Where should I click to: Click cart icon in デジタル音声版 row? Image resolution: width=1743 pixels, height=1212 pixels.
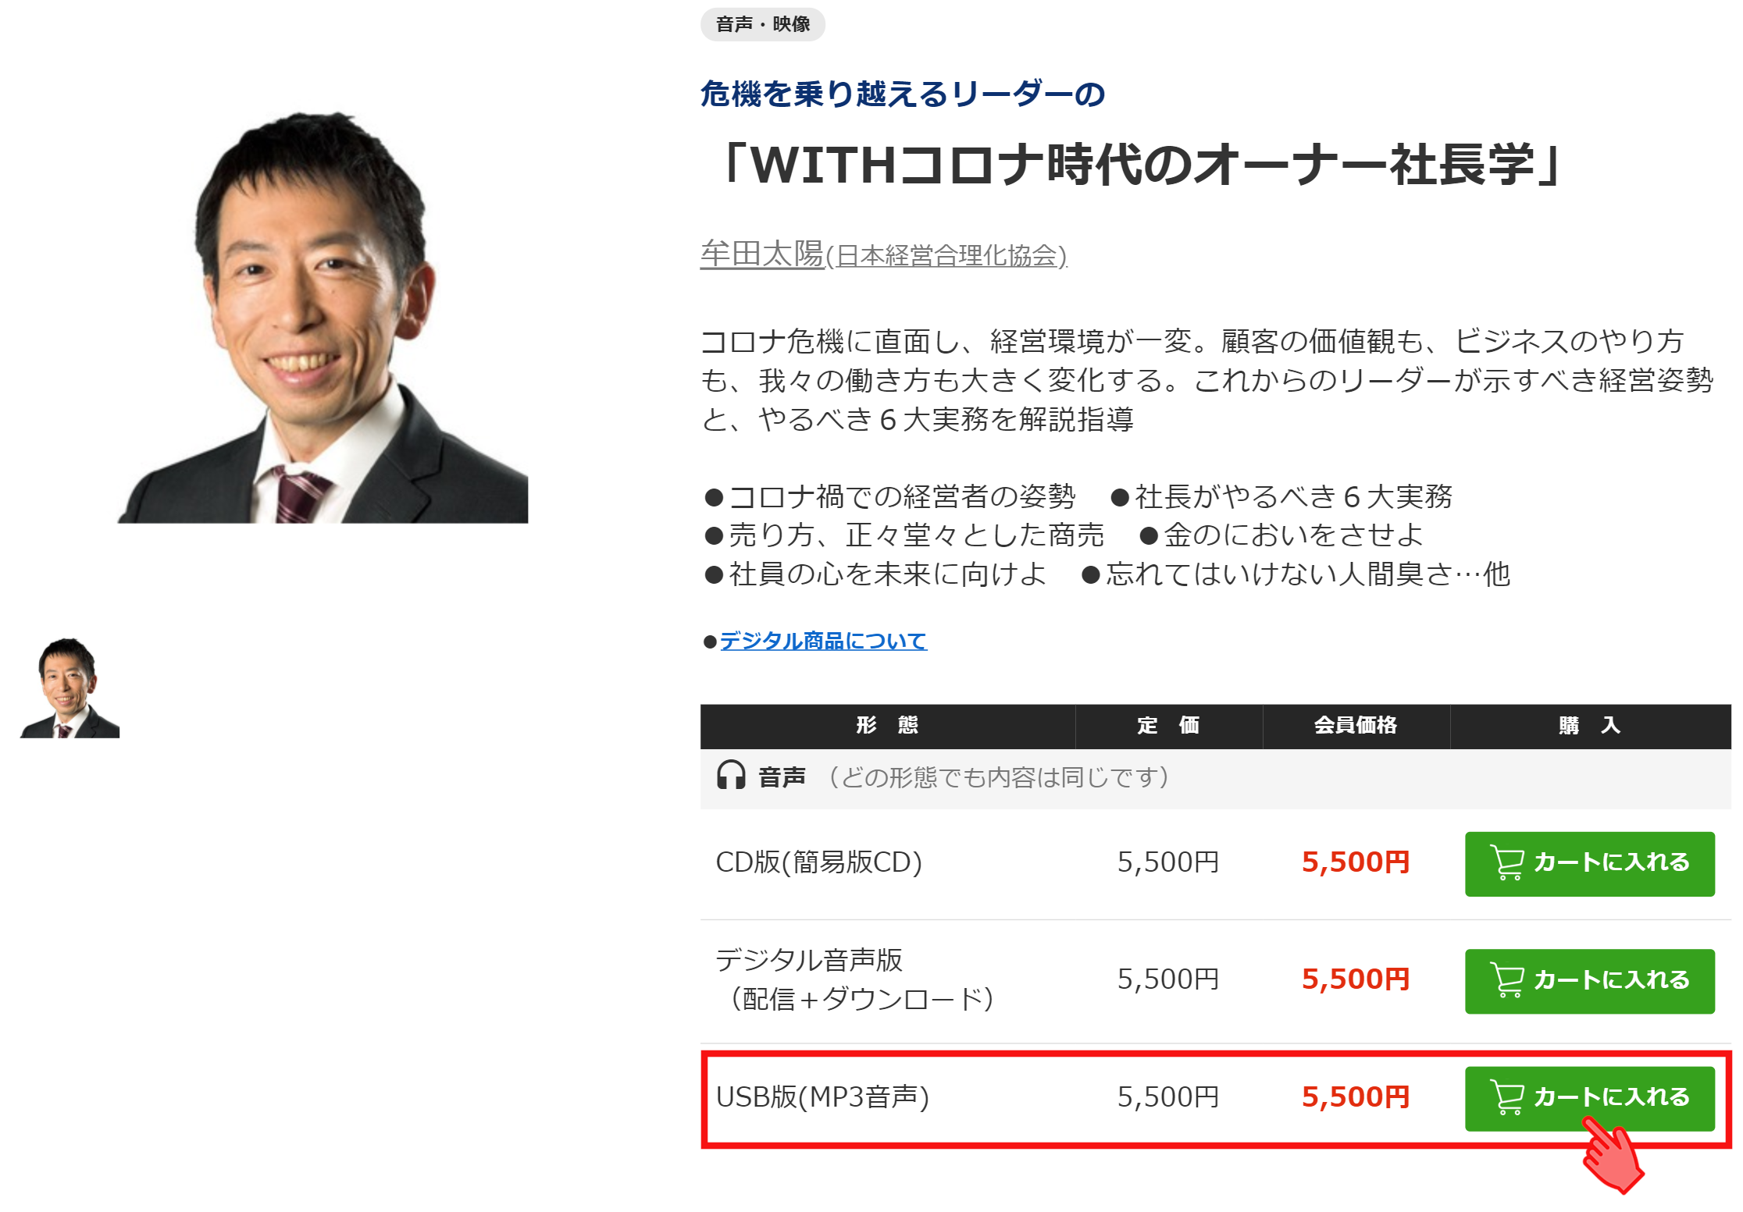[x=1506, y=980]
